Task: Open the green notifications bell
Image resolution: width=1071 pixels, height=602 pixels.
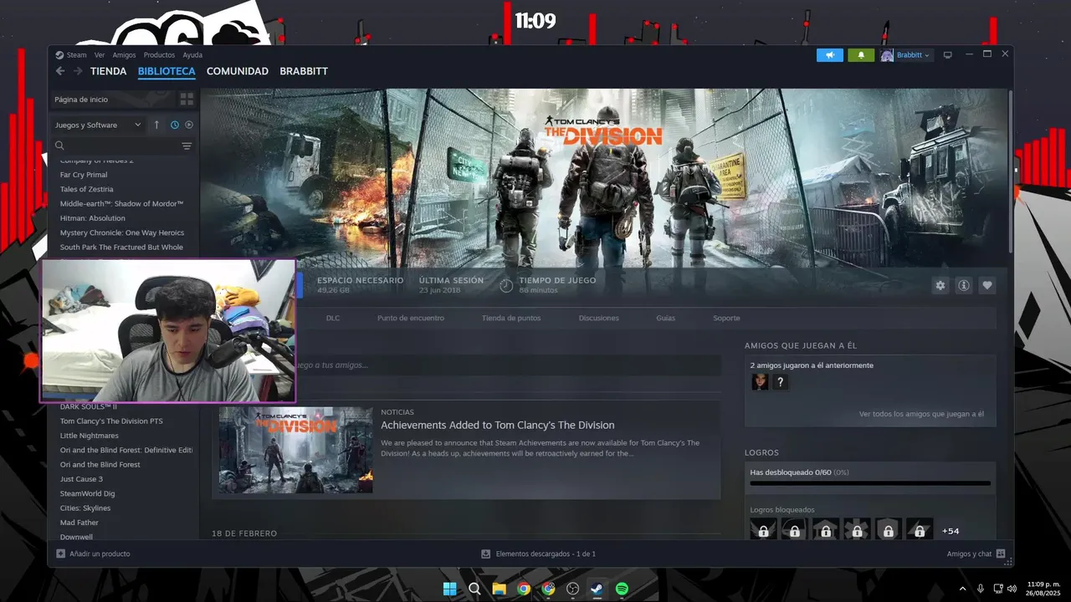Action: [x=861, y=55]
